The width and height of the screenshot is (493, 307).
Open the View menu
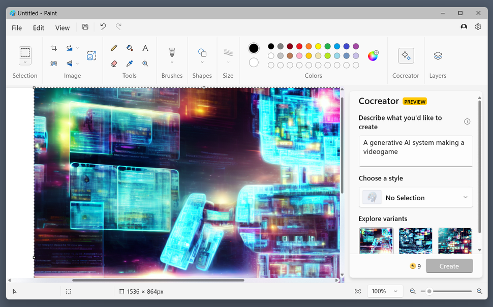62,27
